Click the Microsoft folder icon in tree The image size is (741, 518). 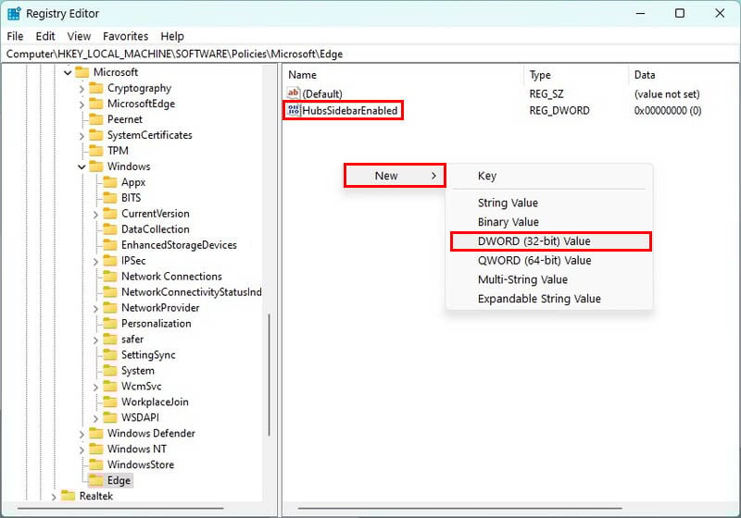(82, 72)
